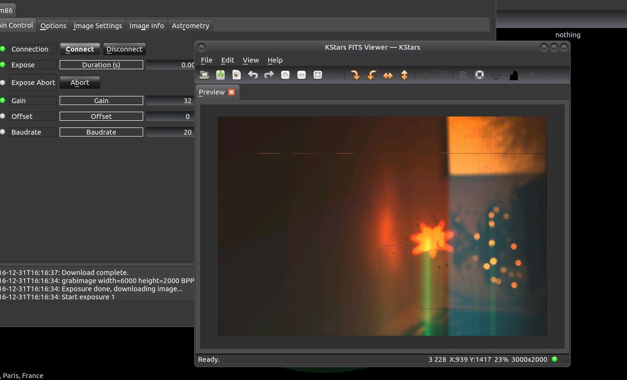Screen dimensions: 627x380
Task: Click the 'Download complete.' log line
Action: (64, 273)
